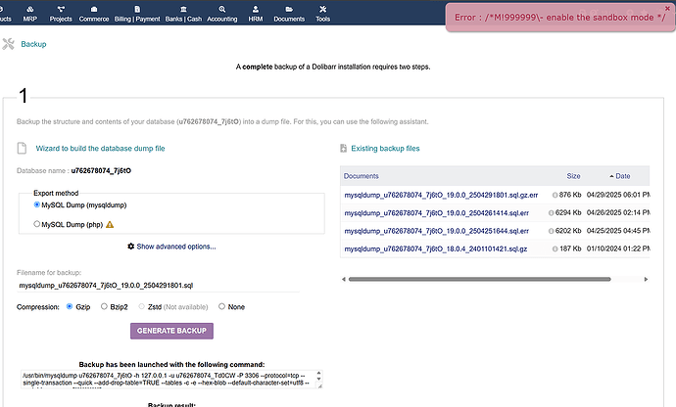Open the Commerce module icon

[94, 9]
